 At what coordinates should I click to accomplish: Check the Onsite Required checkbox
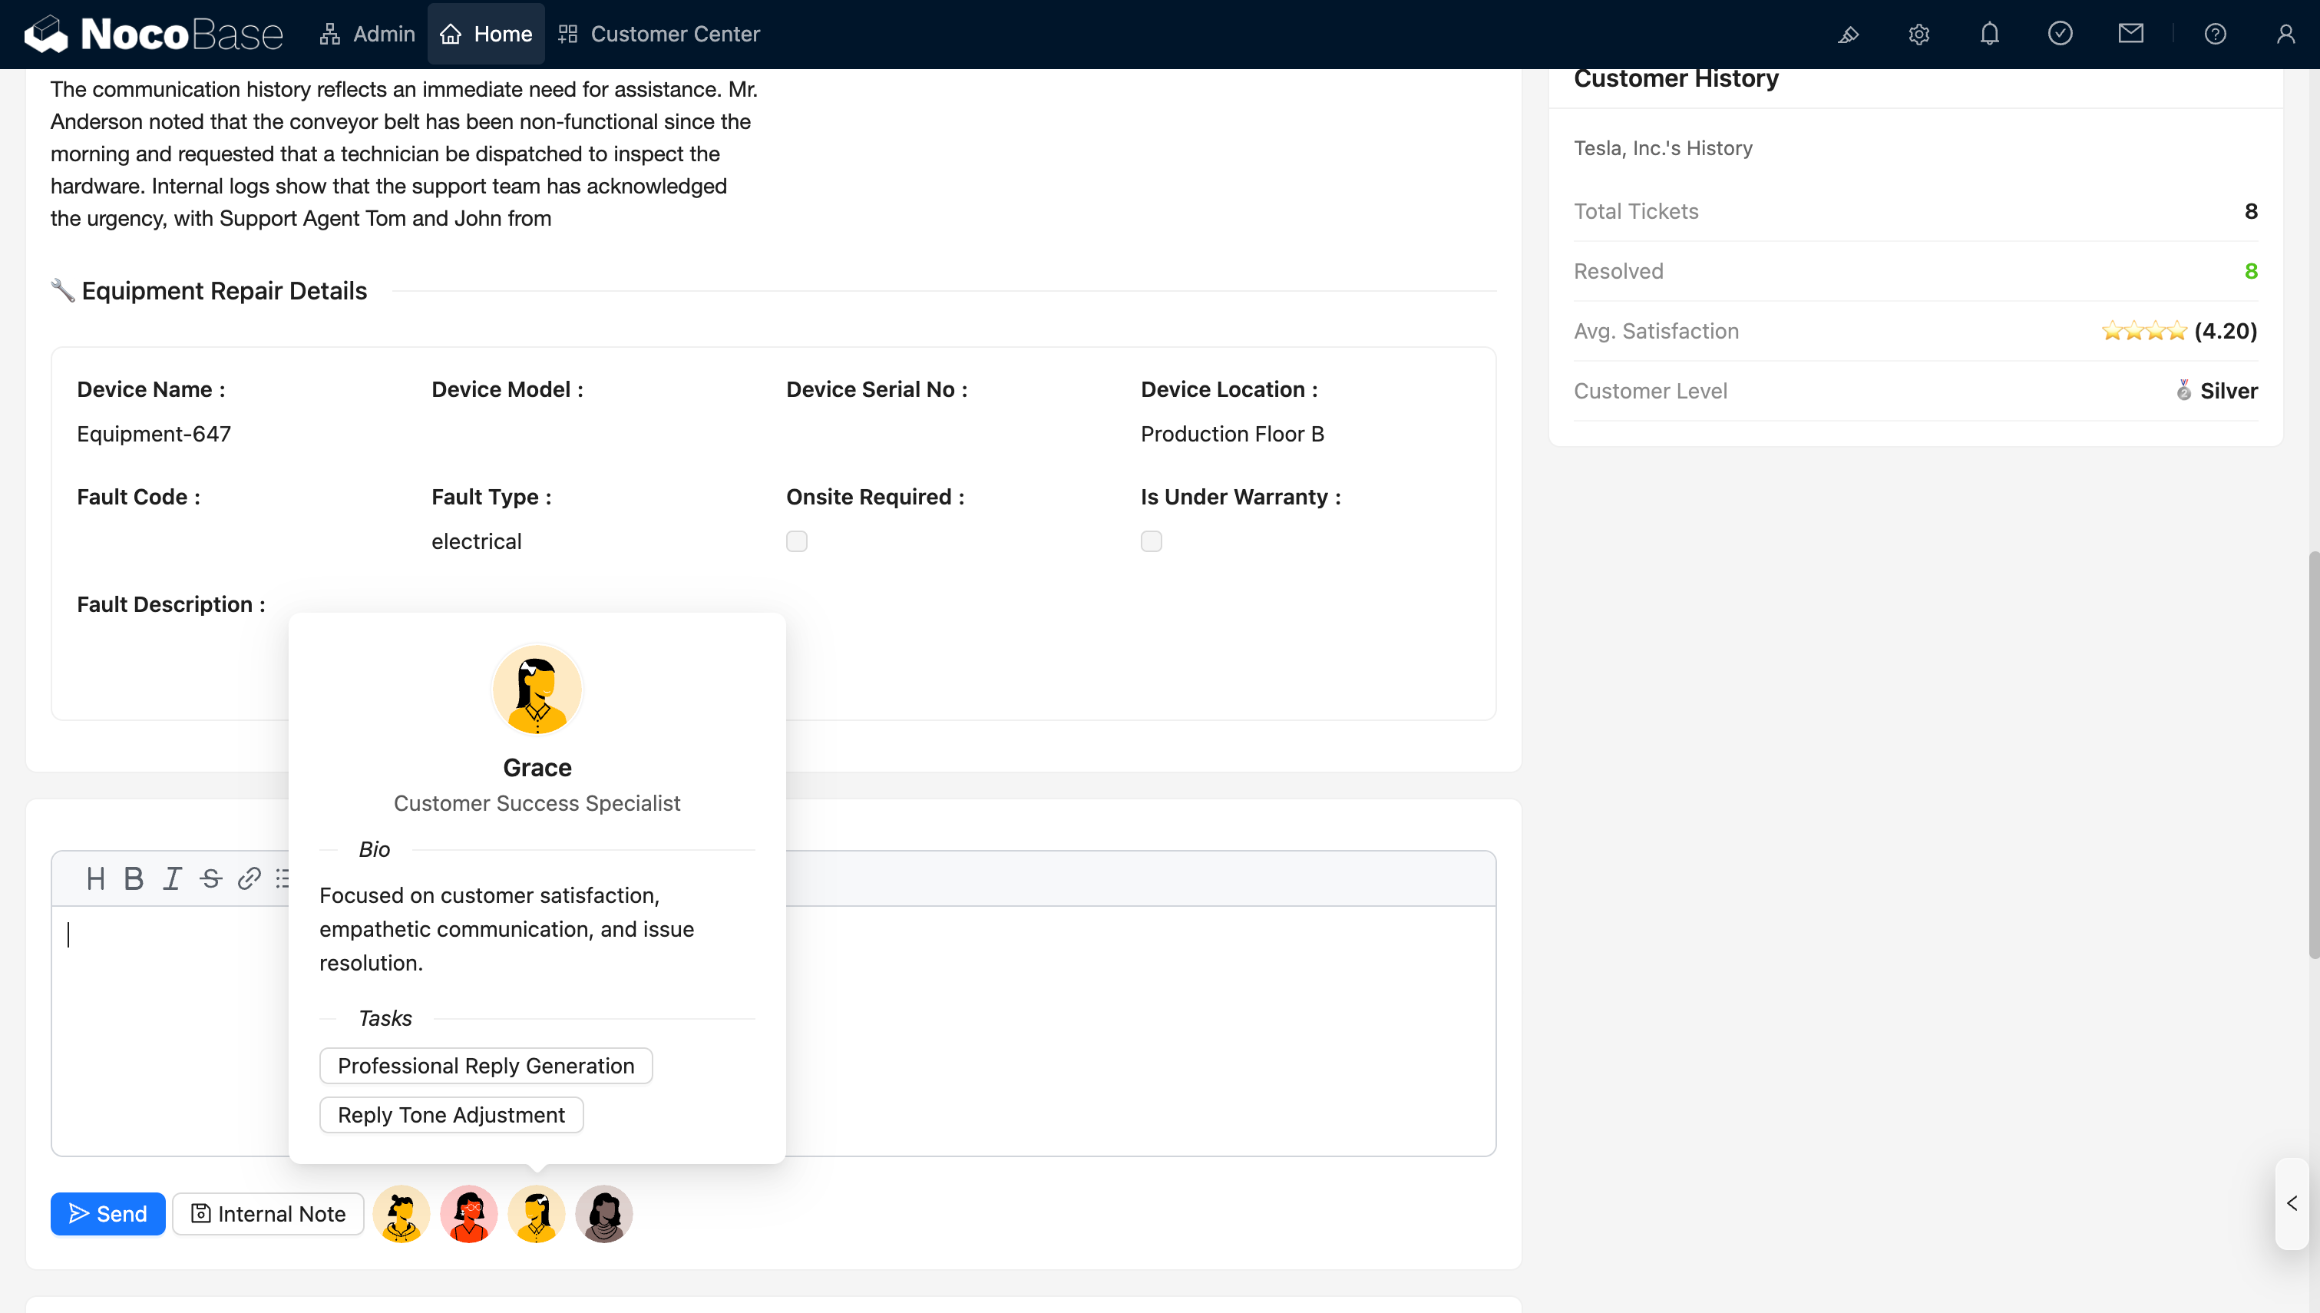tap(797, 541)
